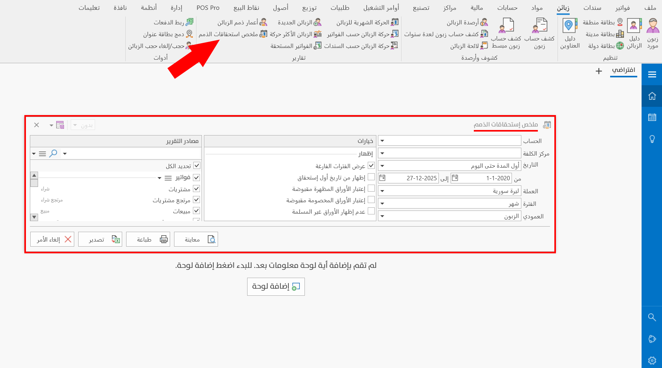Open بطاقة منطقة from the ribbon
Image resolution: width=662 pixels, height=368 pixels.
tap(601, 22)
